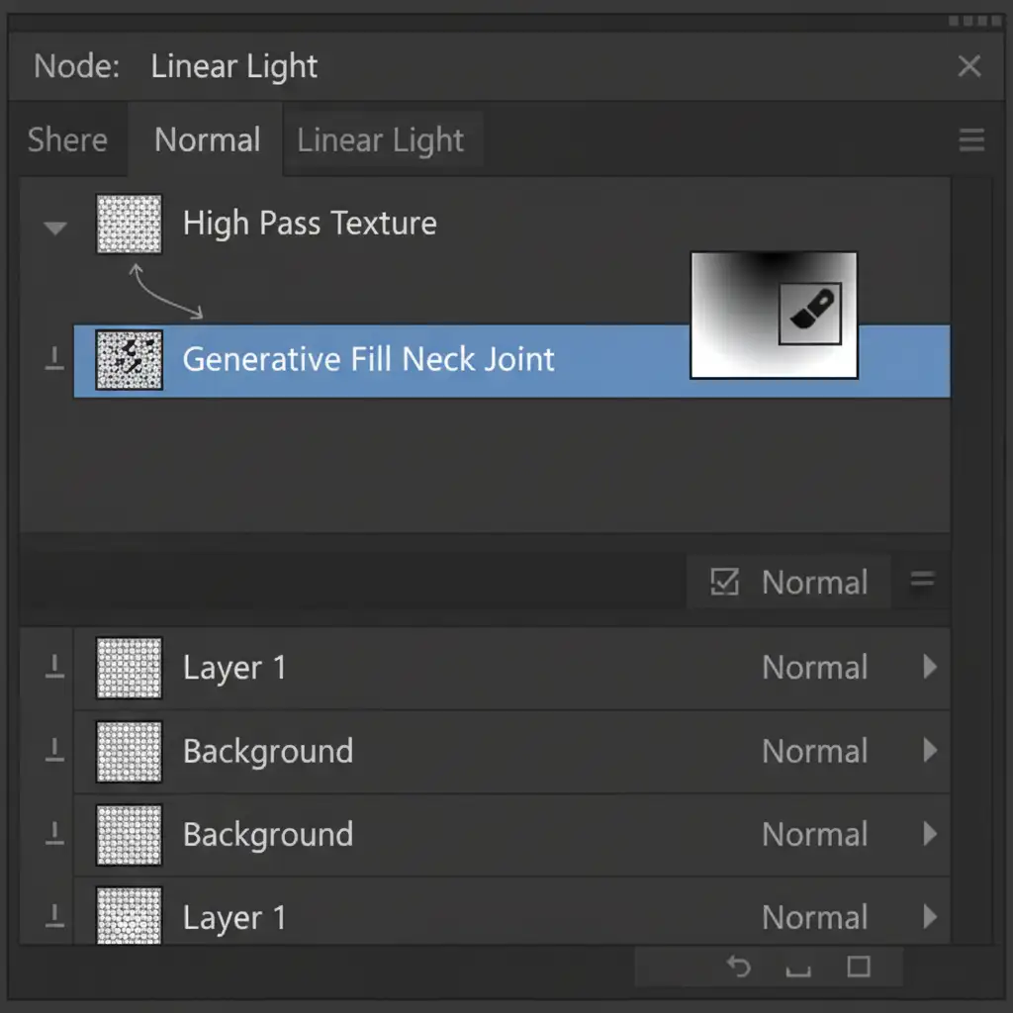Toggle the Normal checkbox above the layer list
Screen dimensions: 1013x1013
pos(725,583)
